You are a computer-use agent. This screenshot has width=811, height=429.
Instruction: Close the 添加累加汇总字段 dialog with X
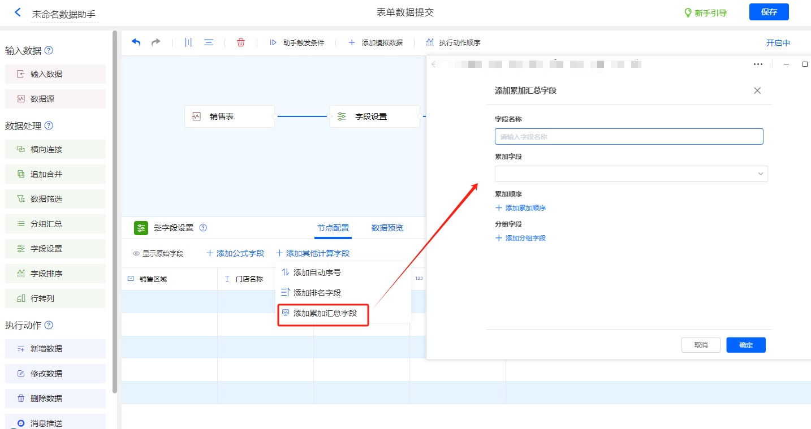757,90
